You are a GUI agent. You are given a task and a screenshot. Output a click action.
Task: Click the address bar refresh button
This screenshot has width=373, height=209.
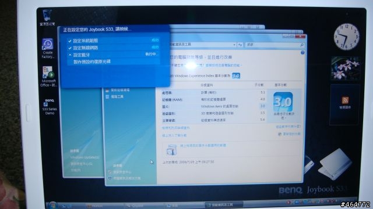pyautogui.click(x=240, y=45)
